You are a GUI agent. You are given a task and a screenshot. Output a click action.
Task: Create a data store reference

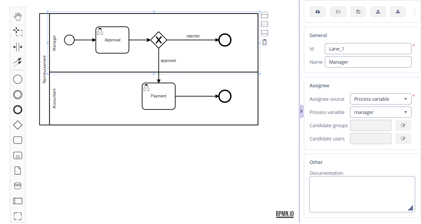point(18,186)
